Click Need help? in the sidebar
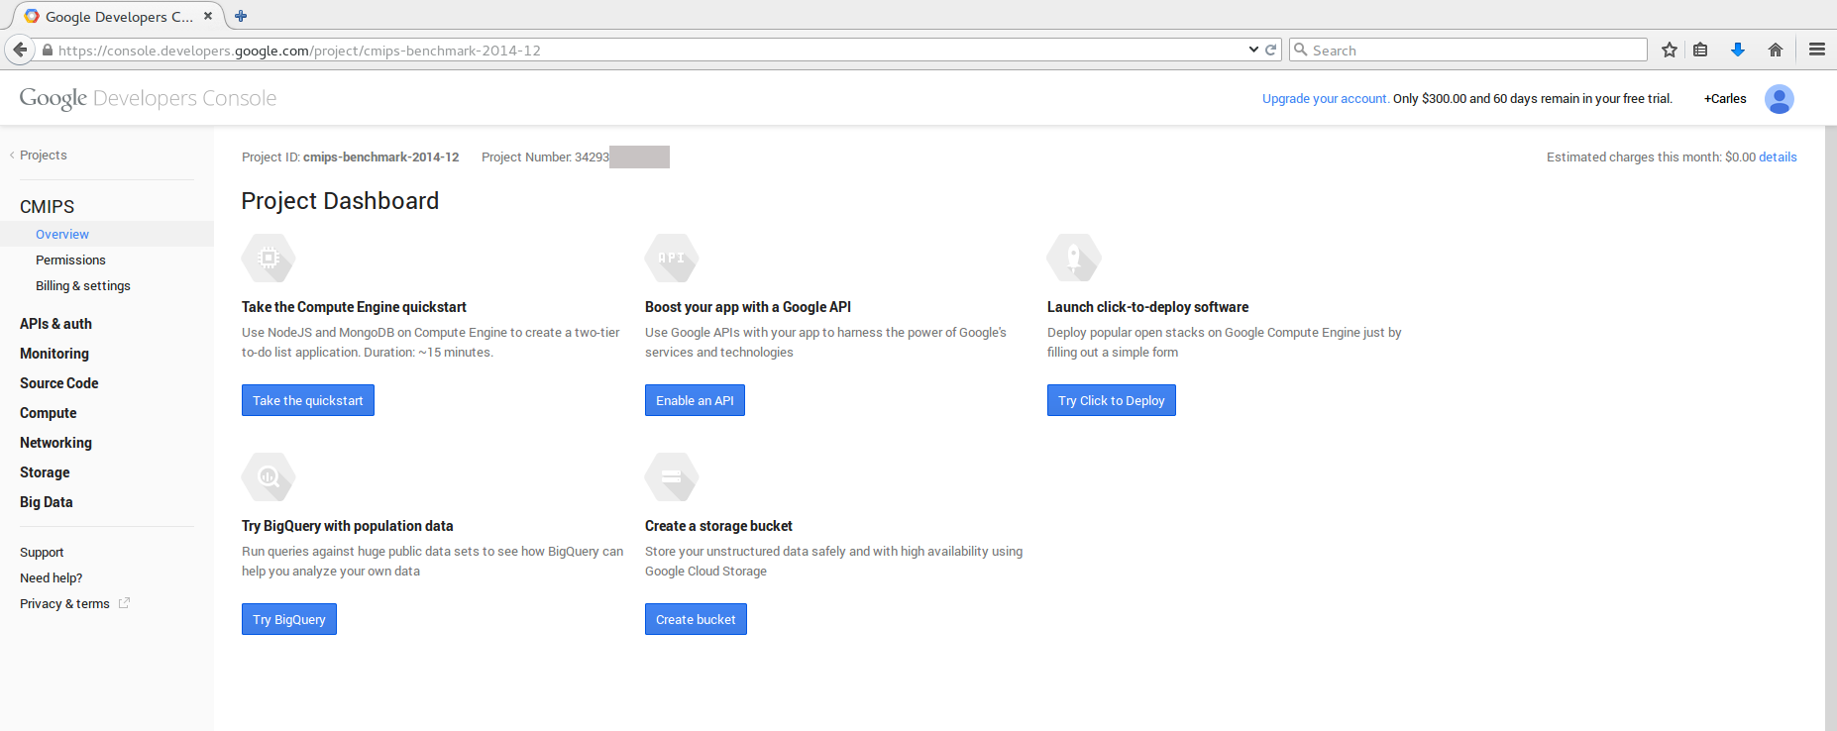This screenshot has width=1837, height=731. click(x=52, y=578)
